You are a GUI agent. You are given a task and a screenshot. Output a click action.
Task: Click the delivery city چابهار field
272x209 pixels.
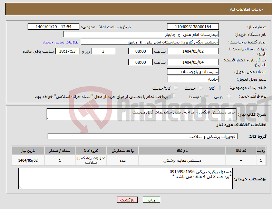pos(193,79)
